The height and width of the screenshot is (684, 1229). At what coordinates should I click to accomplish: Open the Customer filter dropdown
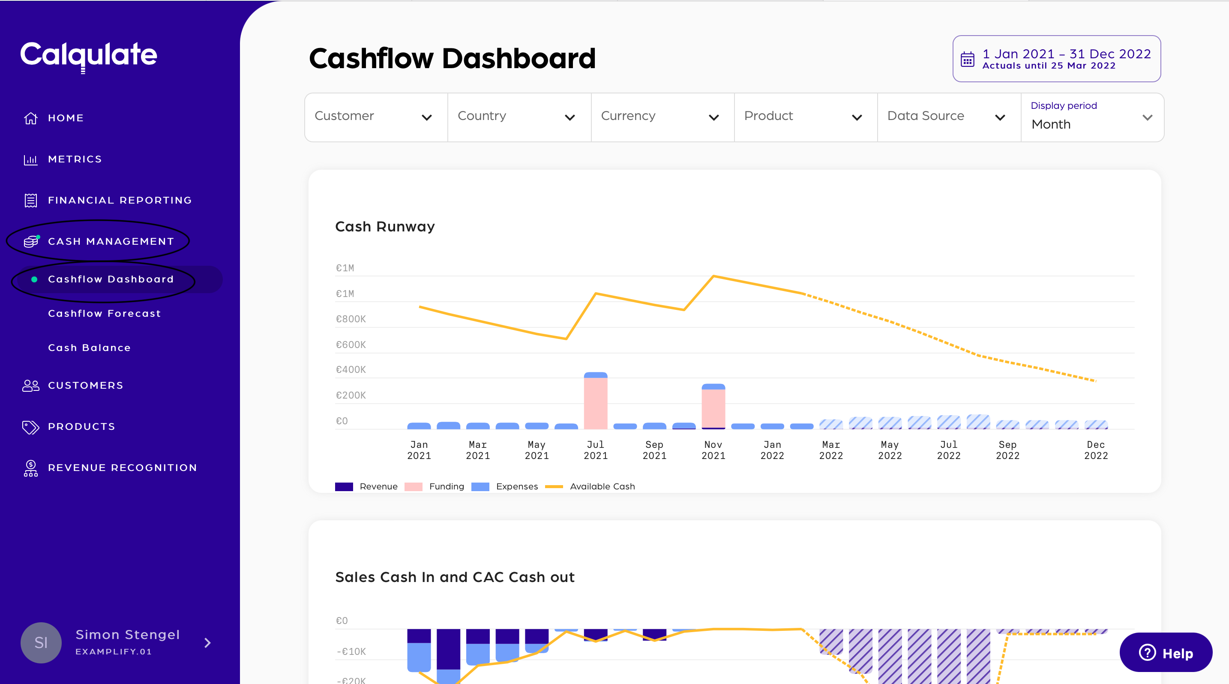pos(375,117)
